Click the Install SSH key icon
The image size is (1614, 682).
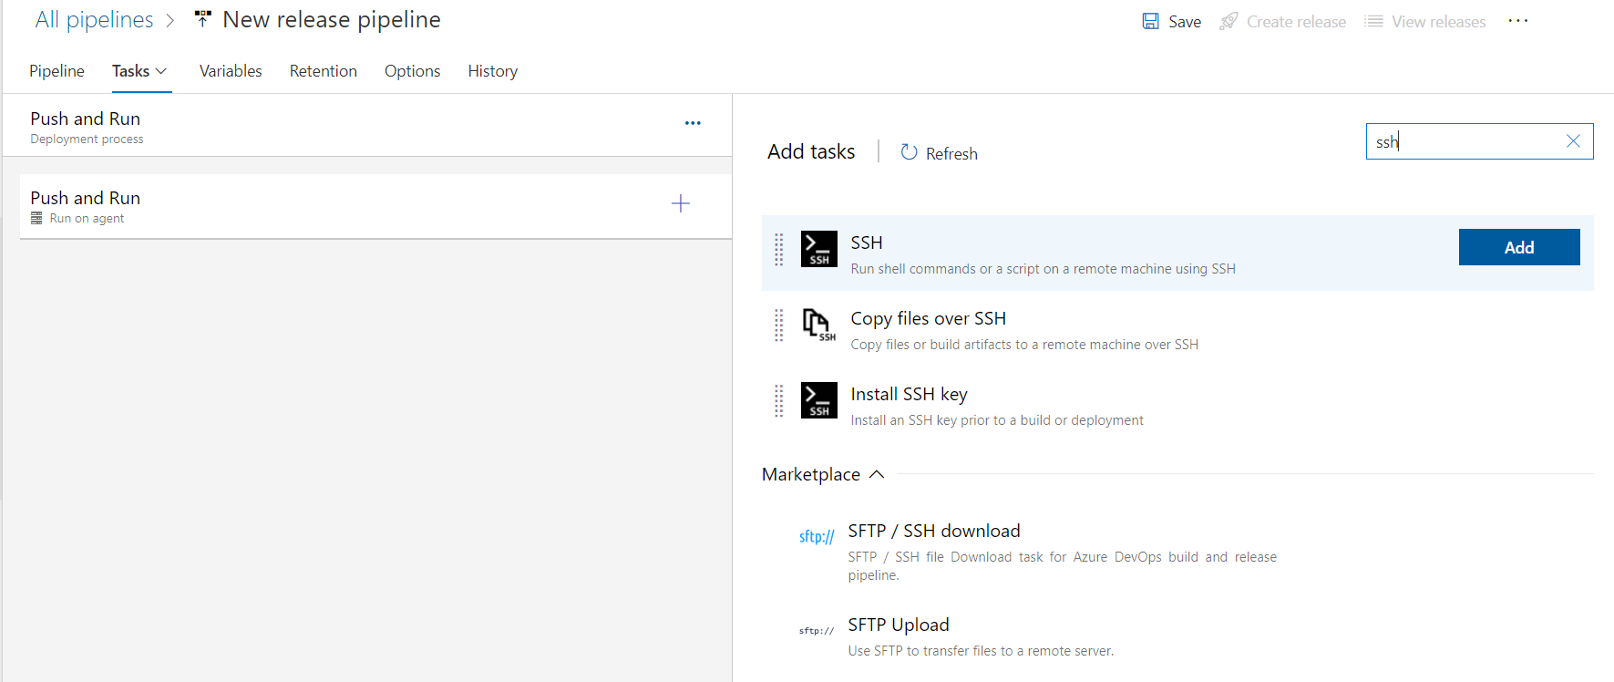click(818, 400)
